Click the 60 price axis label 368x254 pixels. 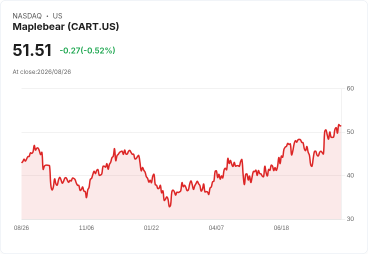point(350,88)
